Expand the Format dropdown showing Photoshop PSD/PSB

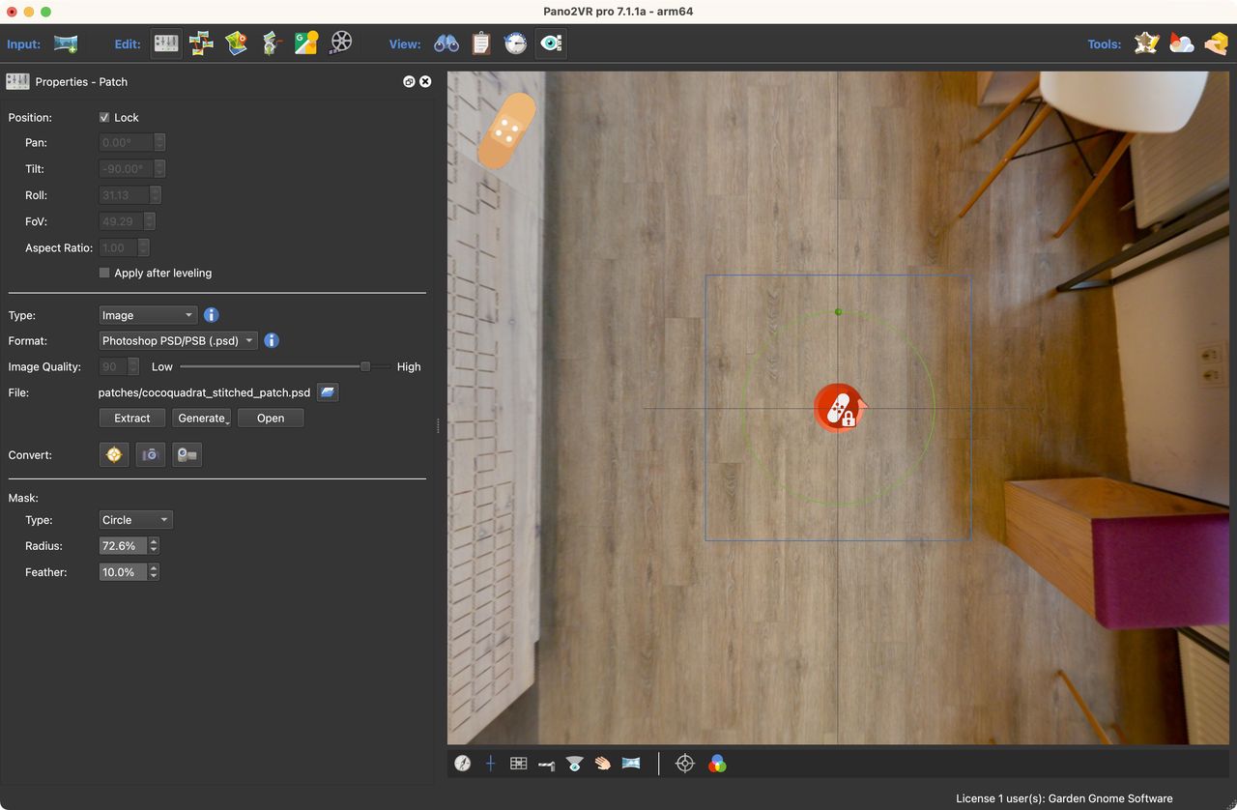(x=179, y=340)
